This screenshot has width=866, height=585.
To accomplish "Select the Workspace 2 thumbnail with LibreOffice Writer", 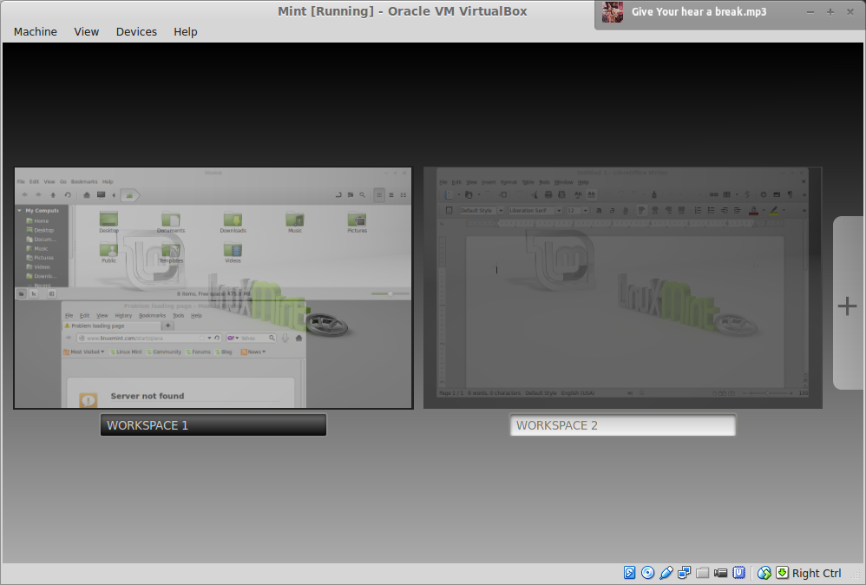I will (x=622, y=287).
